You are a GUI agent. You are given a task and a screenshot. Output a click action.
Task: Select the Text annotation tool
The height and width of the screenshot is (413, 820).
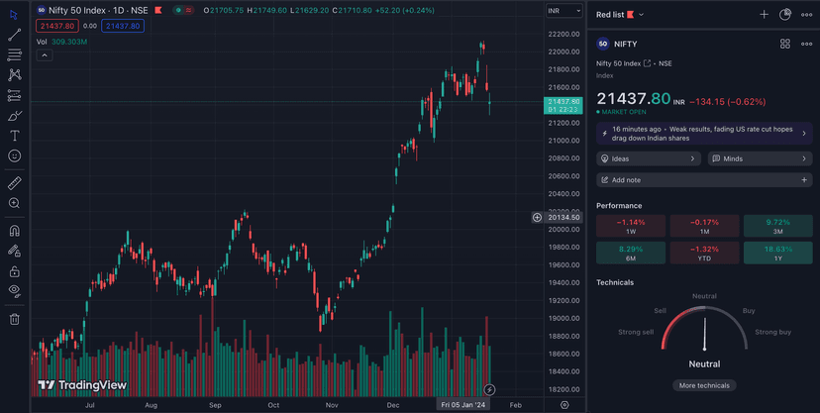click(15, 136)
